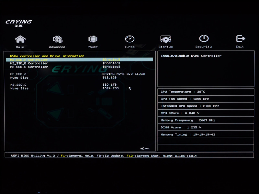Switch to the Startup tab

tap(166, 42)
